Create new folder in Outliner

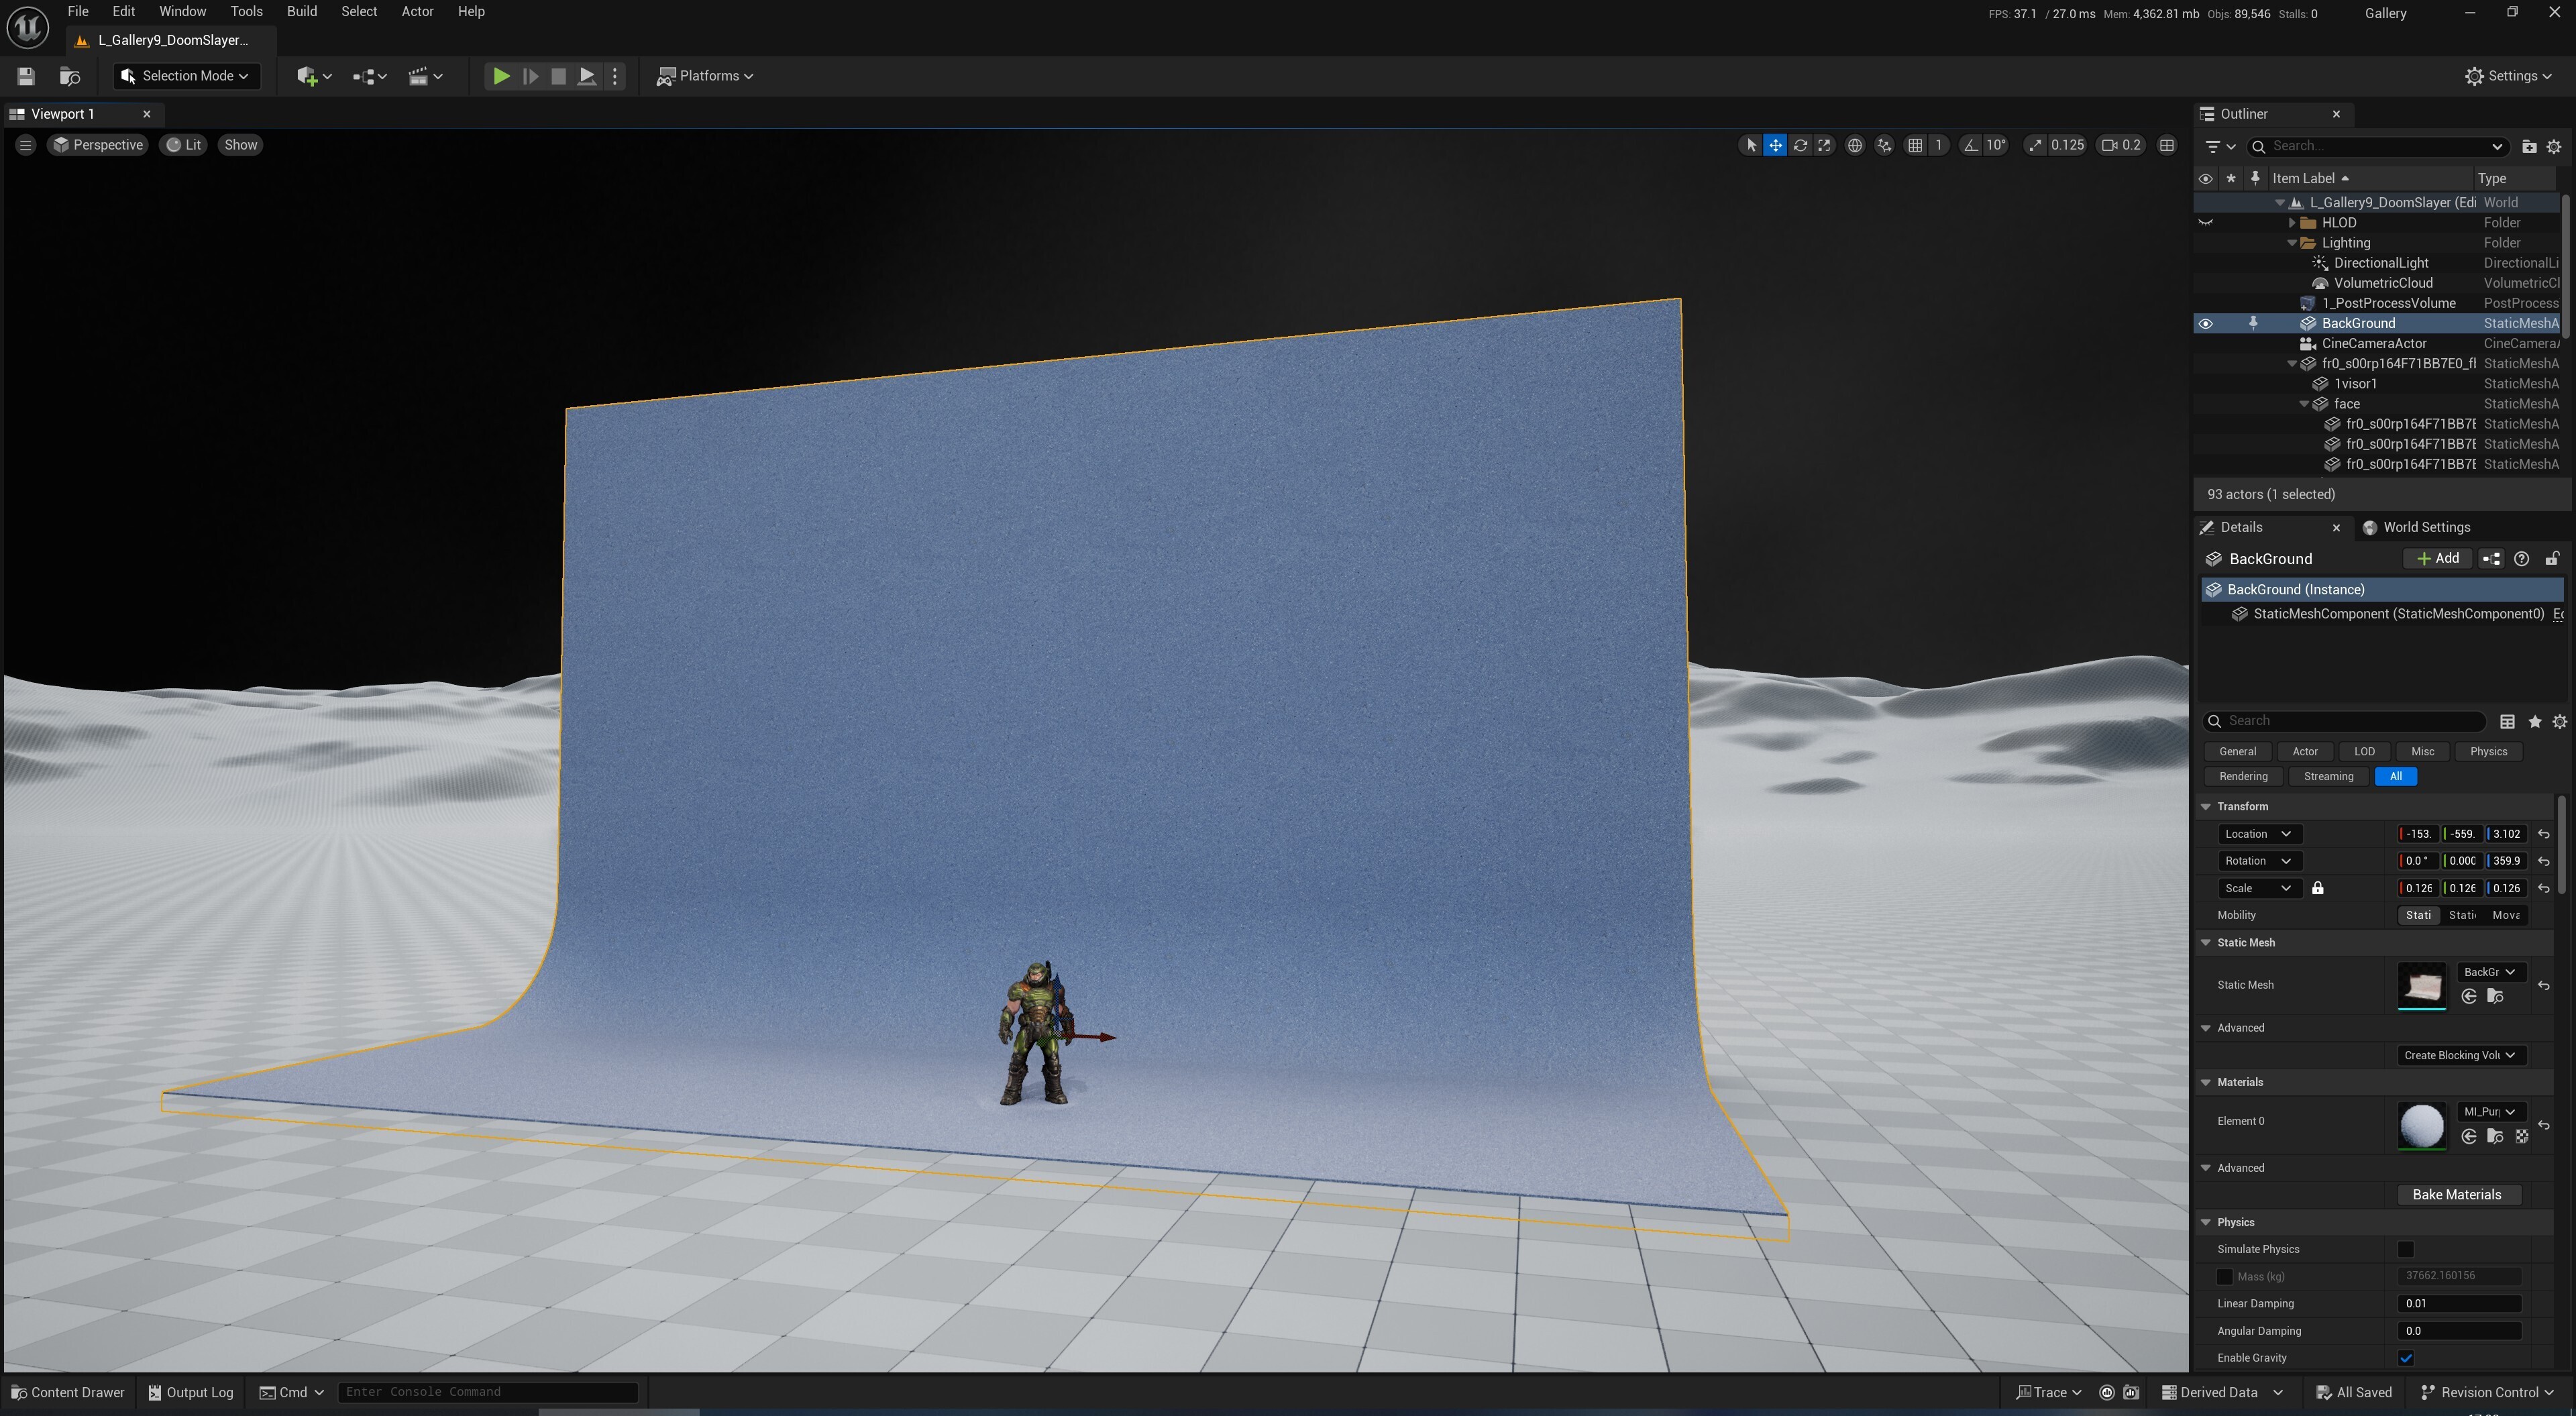(x=2529, y=147)
